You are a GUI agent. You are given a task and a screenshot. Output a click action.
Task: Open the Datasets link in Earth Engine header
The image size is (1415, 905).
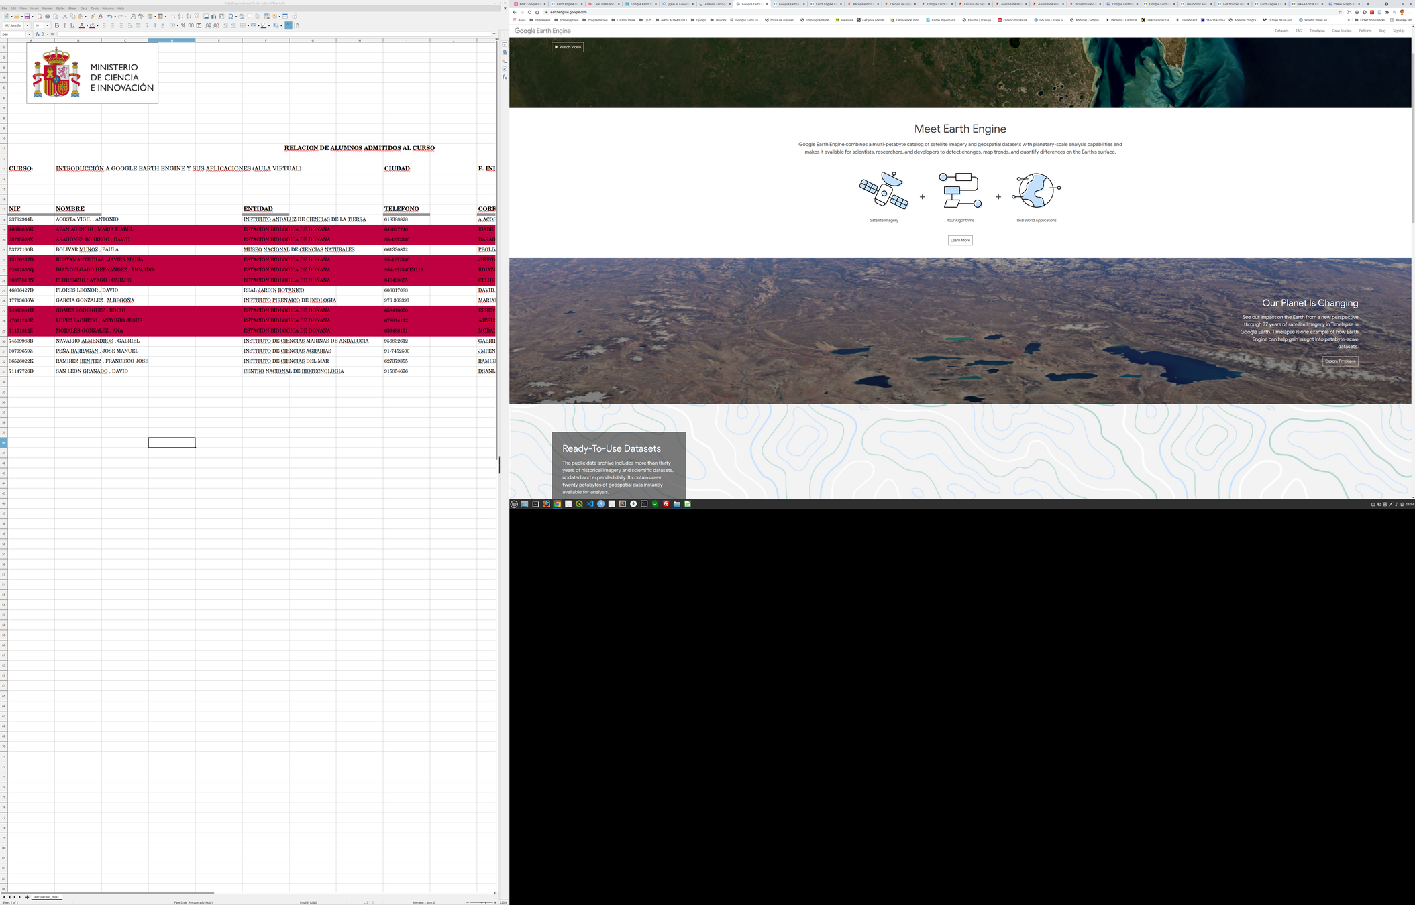[x=1281, y=31]
